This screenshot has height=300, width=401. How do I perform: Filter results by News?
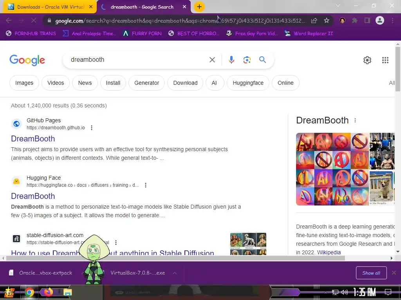85,83
